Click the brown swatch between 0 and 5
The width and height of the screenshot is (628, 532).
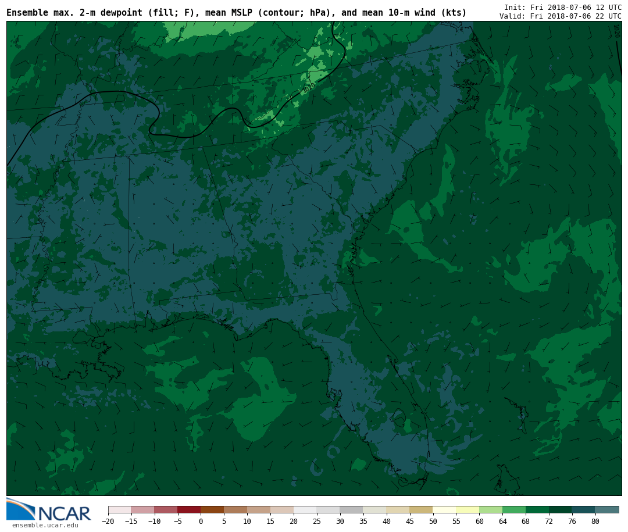212,509
